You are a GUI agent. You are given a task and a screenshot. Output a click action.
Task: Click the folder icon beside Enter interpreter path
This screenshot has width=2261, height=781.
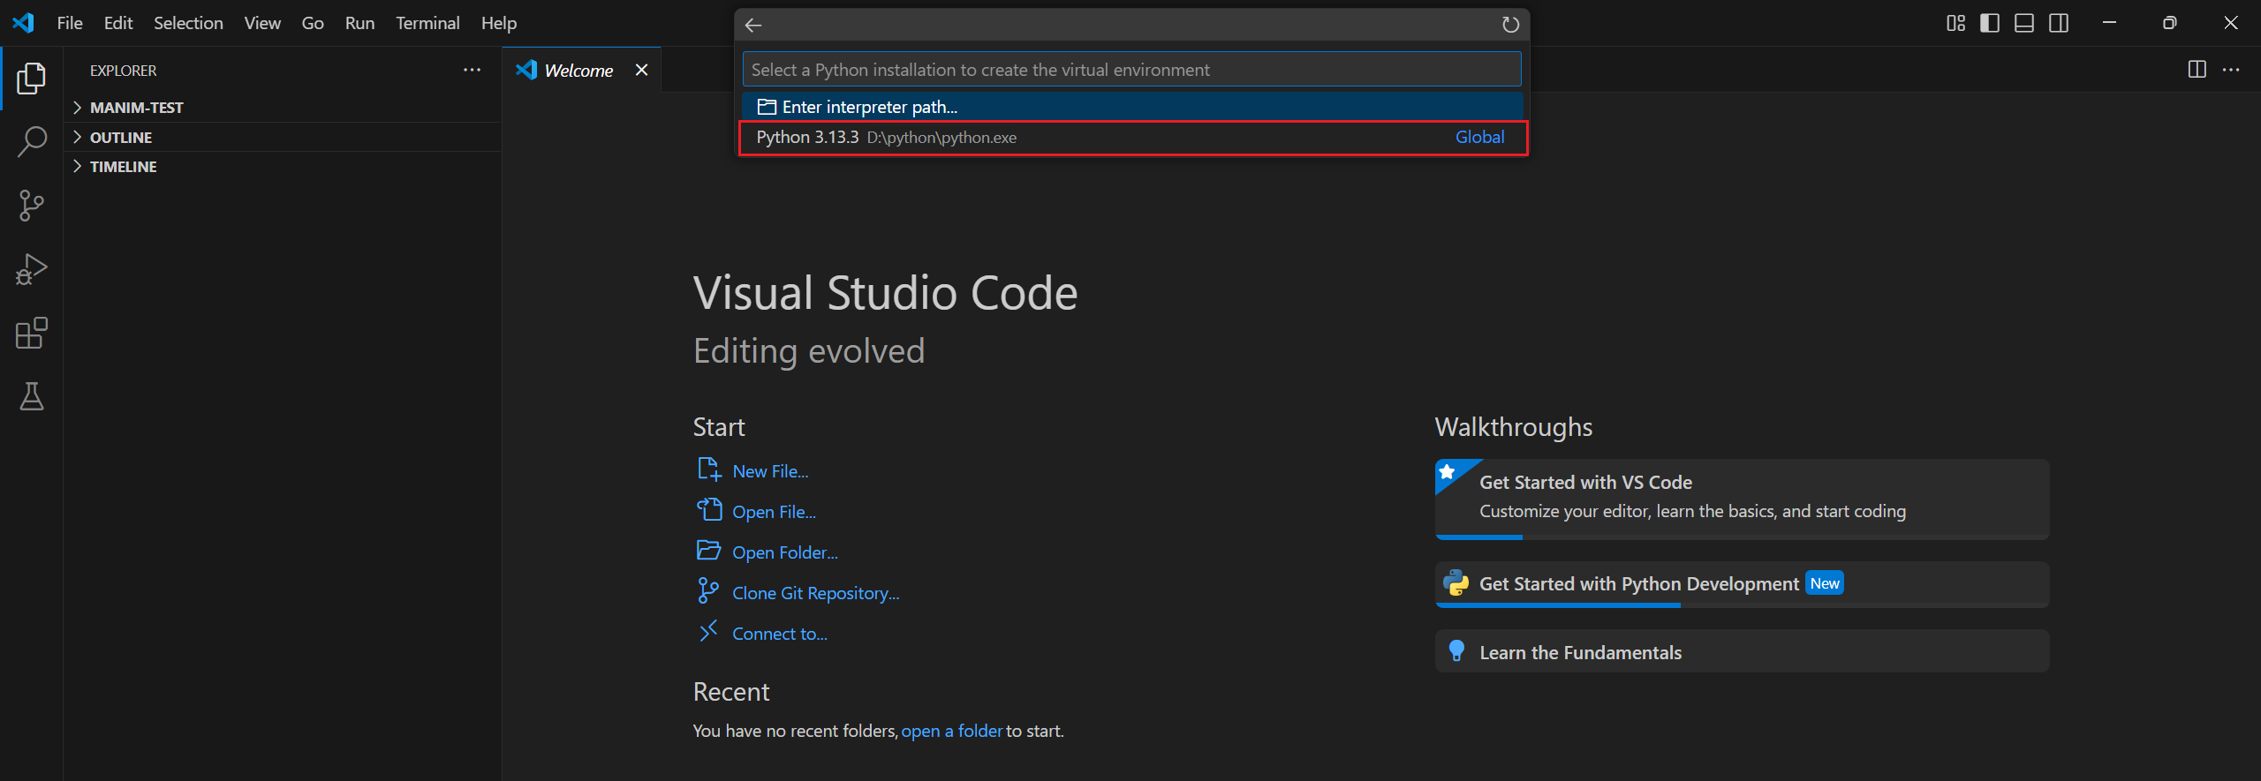pyautogui.click(x=767, y=107)
